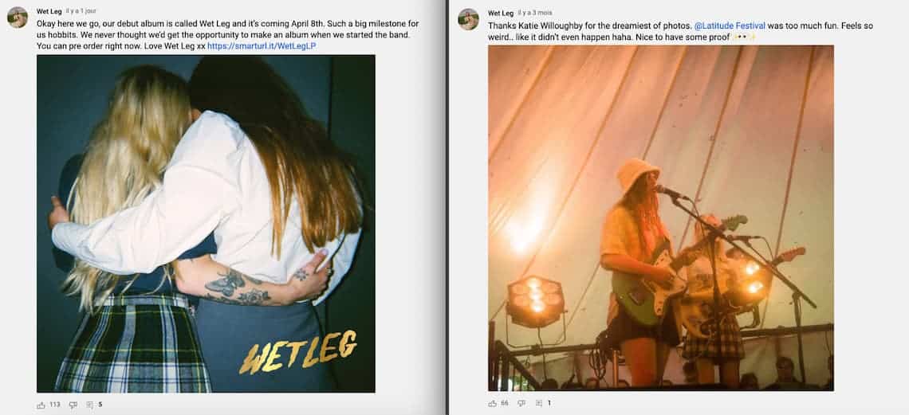Image resolution: width=909 pixels, height=415 pixels.
Task: Click Wet Leg avatar on album post
Action: pos(18,18)
